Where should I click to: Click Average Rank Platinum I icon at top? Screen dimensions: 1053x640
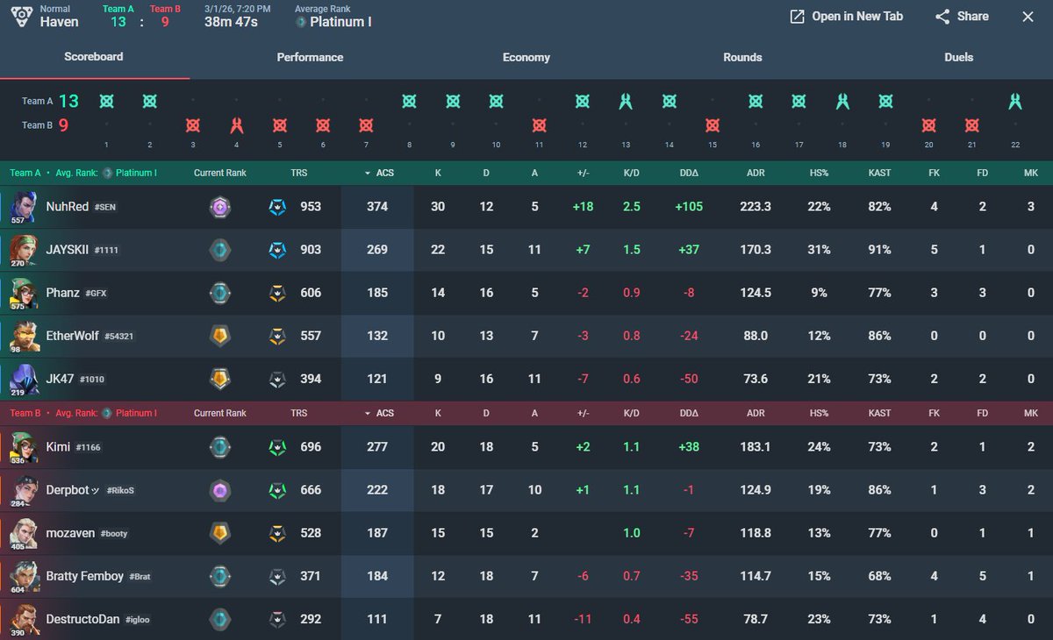point(302,22)
